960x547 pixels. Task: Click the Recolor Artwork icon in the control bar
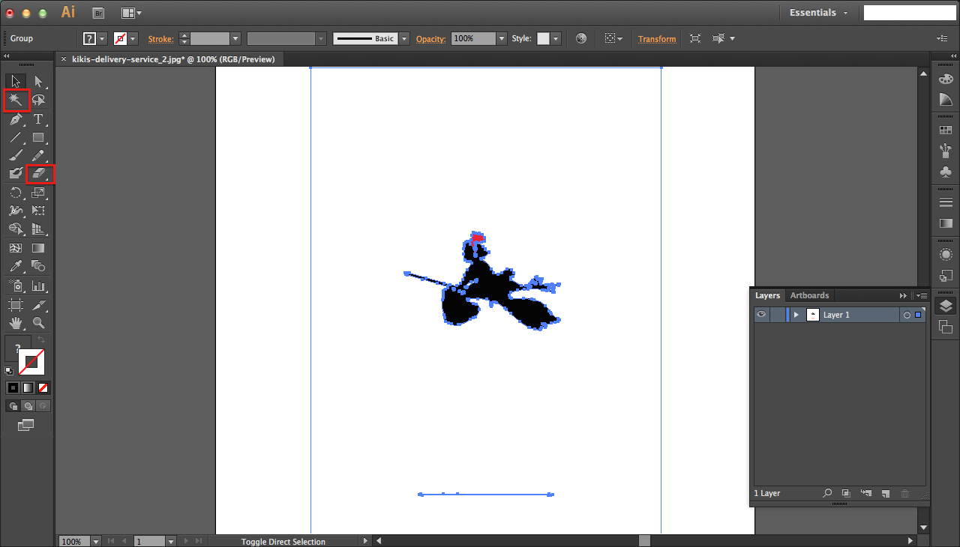[x=581, y=38]
